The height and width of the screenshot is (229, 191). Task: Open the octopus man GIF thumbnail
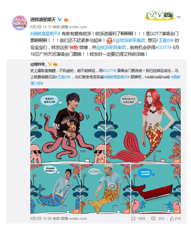tap(67, 126)
